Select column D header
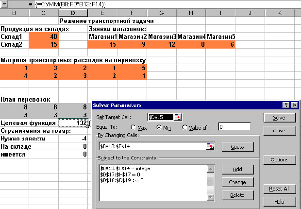Image resolution: width=301 pixels, height=209 pixels. coord(73,13)
